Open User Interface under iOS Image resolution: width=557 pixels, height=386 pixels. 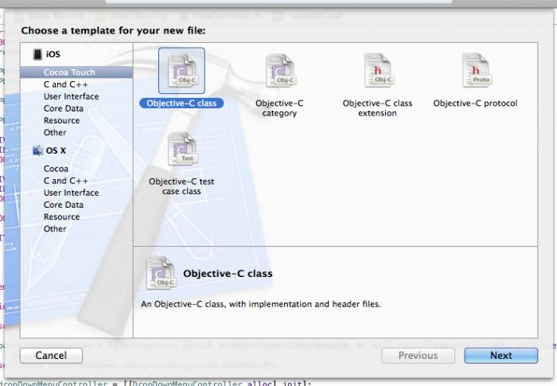[71, 96]
